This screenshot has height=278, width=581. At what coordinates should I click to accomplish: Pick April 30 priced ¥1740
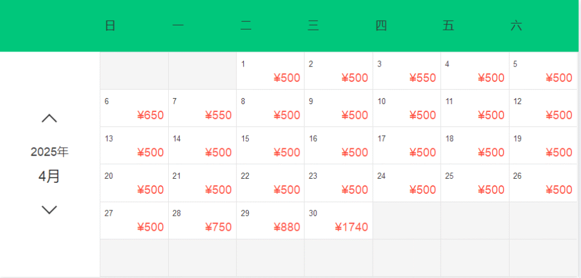pyautogui.click(x=338, y=220)
